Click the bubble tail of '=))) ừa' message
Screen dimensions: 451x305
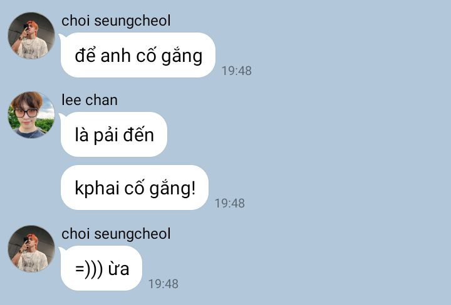tap(62, 250)
